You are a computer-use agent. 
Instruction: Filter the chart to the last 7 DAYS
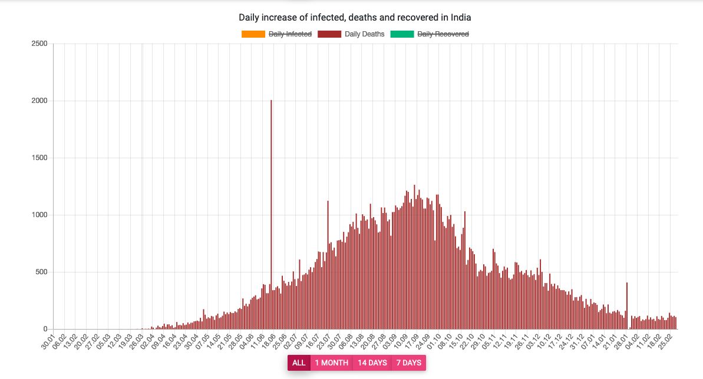coord(409,363)
